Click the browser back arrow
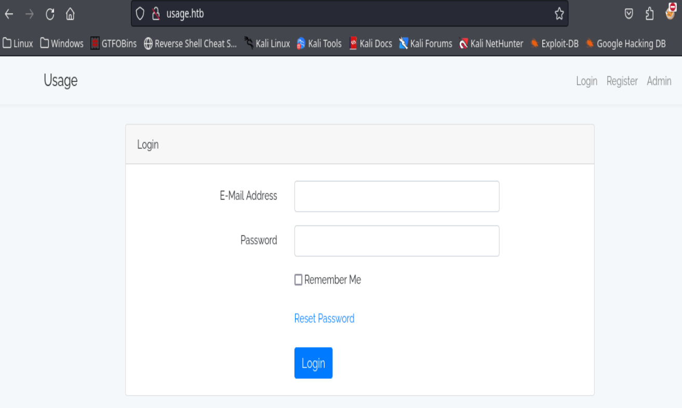 [9, 14]
